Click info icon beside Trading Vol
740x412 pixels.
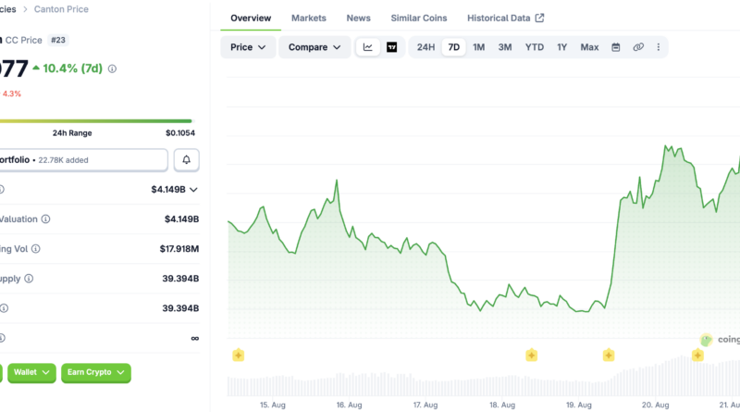pyautogui.click(x=36, y=249)
